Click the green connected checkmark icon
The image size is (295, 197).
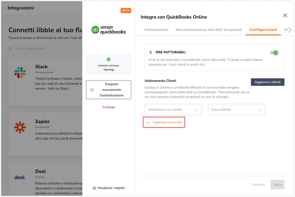[x=109, y=59]
